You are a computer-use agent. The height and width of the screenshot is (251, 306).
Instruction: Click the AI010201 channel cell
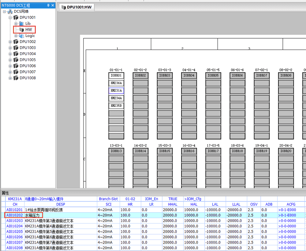15,210
